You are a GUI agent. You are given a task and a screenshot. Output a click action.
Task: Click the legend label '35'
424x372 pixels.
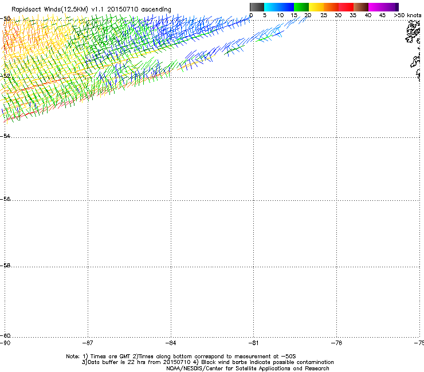[x=353, y=15]
